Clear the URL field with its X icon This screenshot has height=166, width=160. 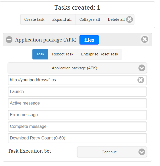tap(141, 80)
